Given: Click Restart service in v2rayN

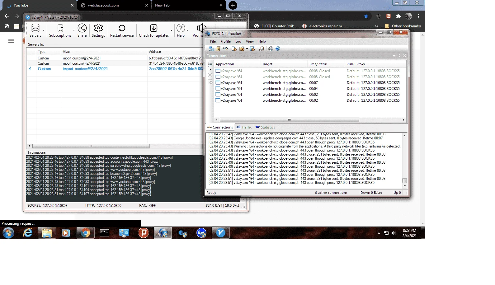Looking at the screenshot, I should (x=122, y=30).
